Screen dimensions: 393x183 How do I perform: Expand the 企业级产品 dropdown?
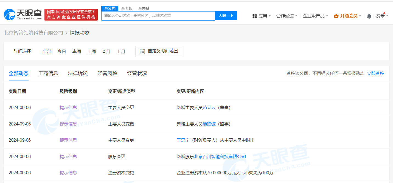pos(327,16)
